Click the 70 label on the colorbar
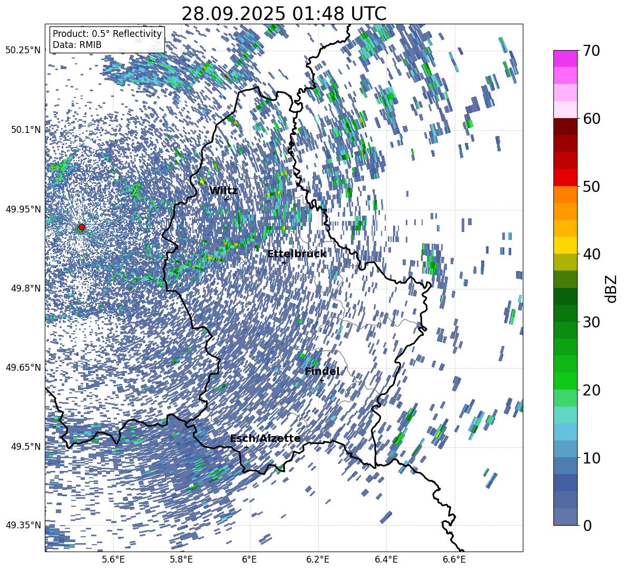This screenshot has width=624, height=570. (x=591, y=51)
